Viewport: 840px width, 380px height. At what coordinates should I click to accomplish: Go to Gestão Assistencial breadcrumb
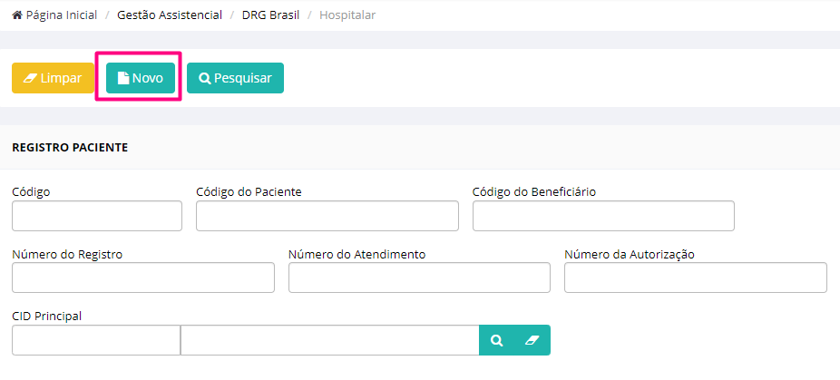pos(170,15)
